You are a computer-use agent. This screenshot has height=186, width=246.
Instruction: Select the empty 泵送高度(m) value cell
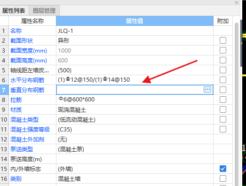(x=135, y=159)
